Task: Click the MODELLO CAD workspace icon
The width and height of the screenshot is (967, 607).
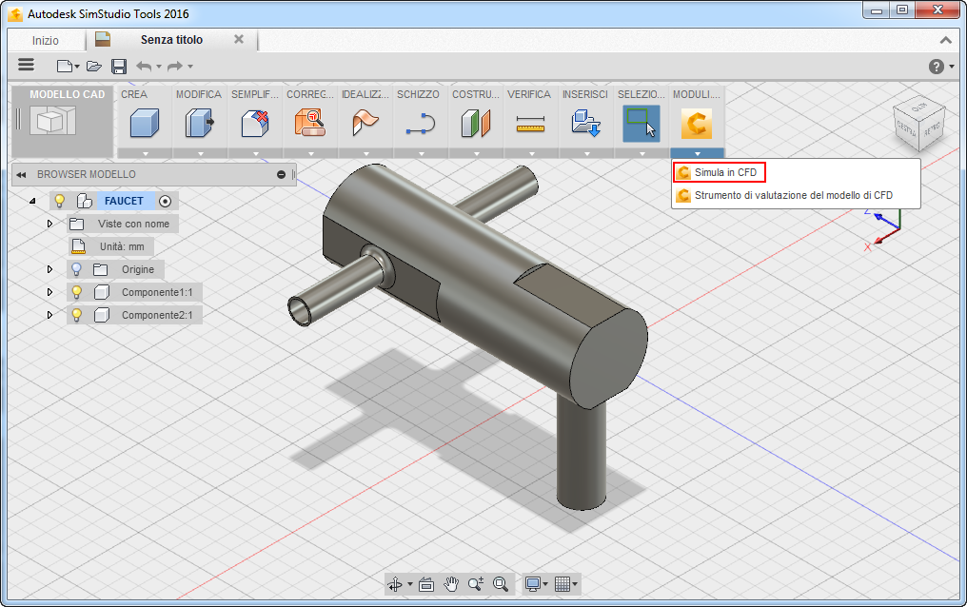Action: (54, 120)
